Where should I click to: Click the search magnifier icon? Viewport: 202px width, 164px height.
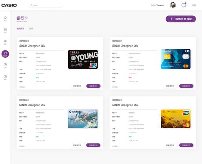point(32,5)
